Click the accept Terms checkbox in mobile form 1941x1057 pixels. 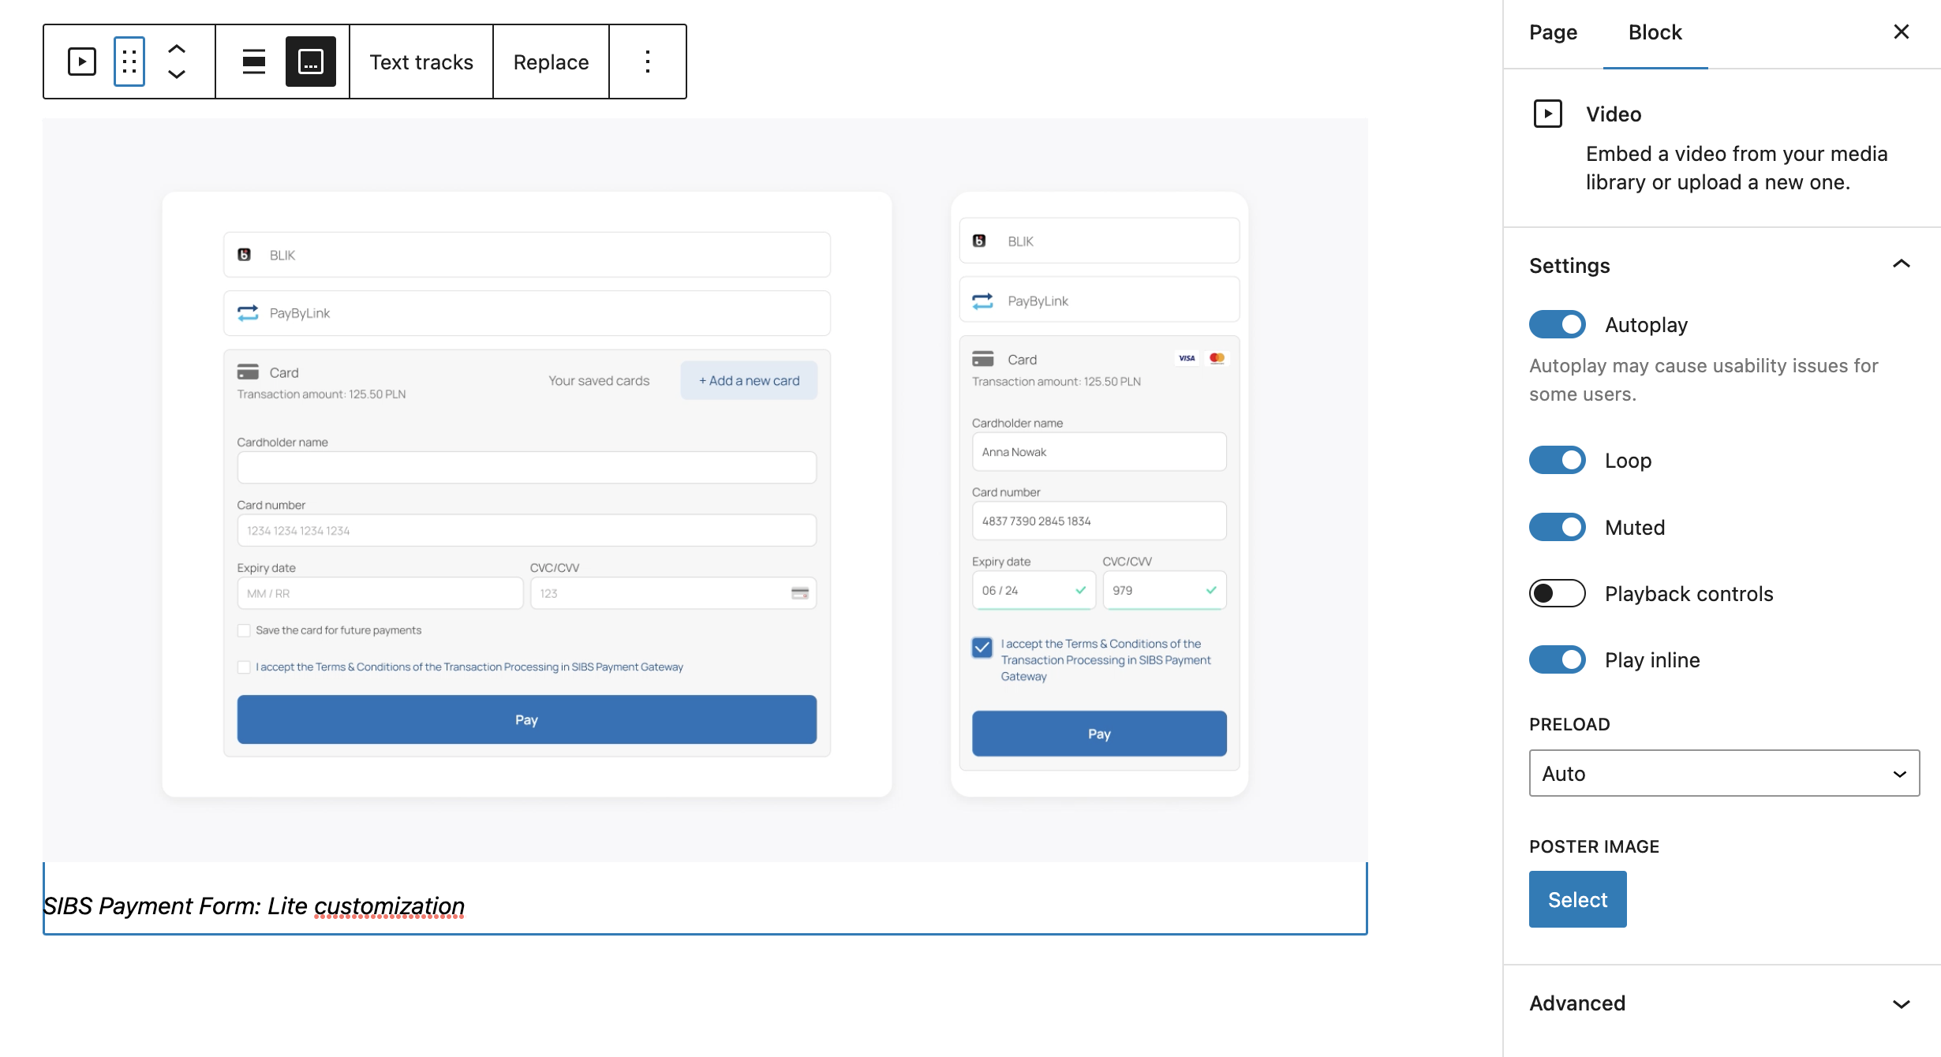tap(982, 647)
